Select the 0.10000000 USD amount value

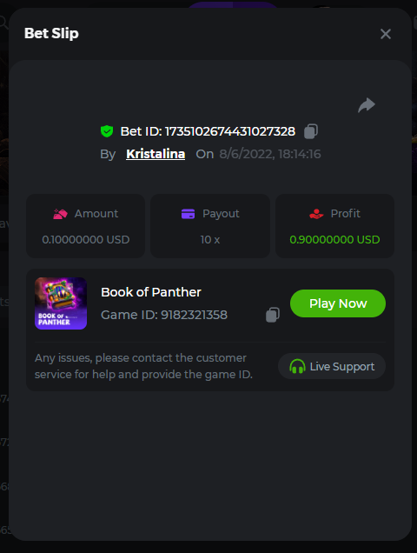(x=86, y=240)
